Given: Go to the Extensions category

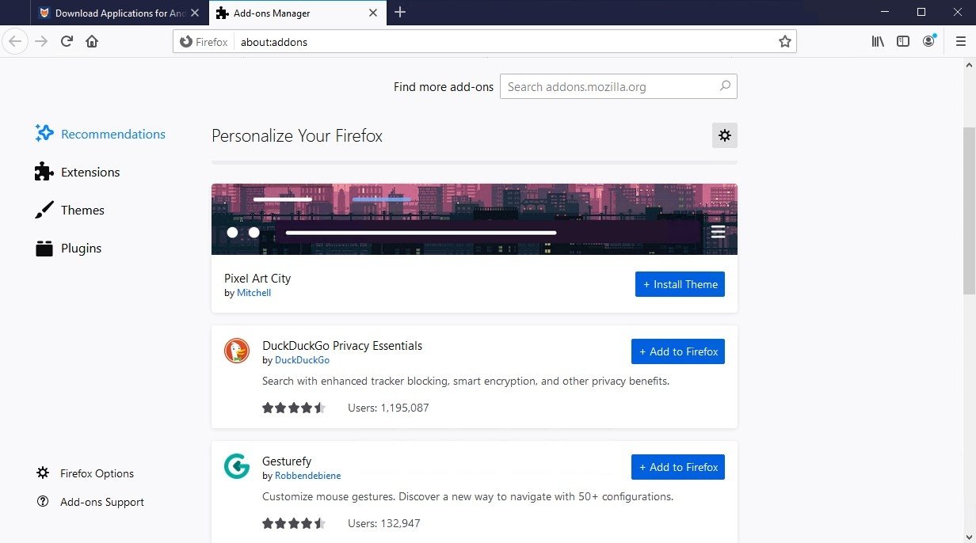Looking at the screenshot, I should (78, 172).
